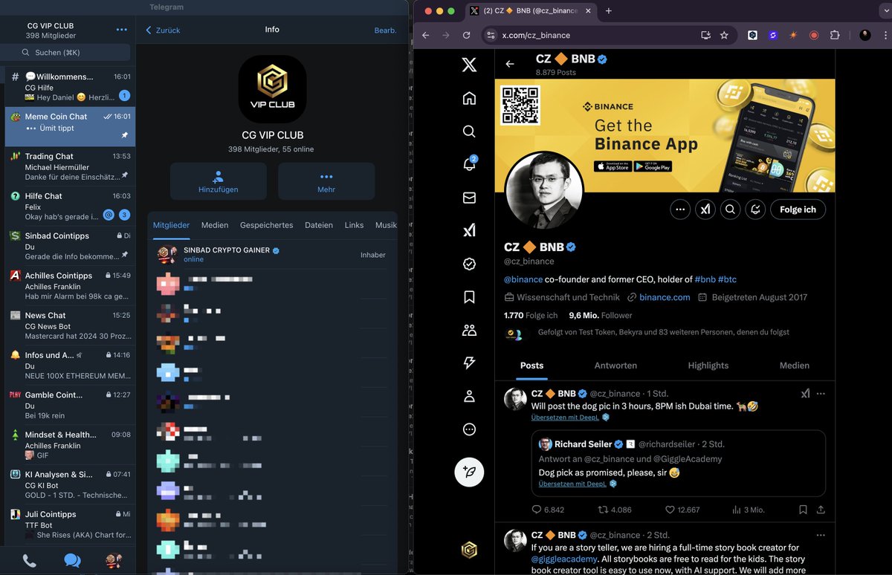Open Grok from the X sidebar

(x=469, y=230)
